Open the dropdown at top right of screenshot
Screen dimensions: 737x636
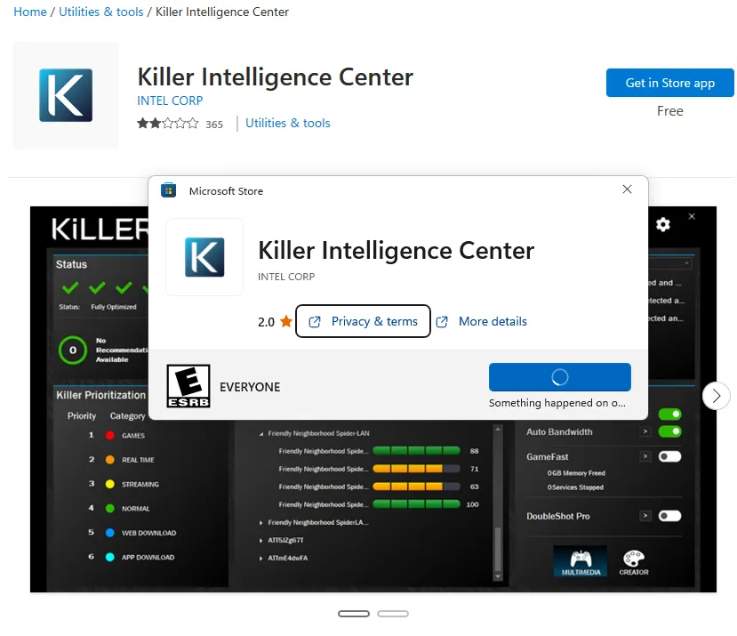coord(670,263)
